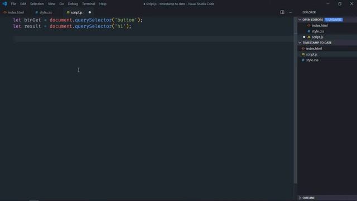Collapse the Open Editors section
Screen dimensions: 357x201
pyautogui.click(x=312, y=20)
